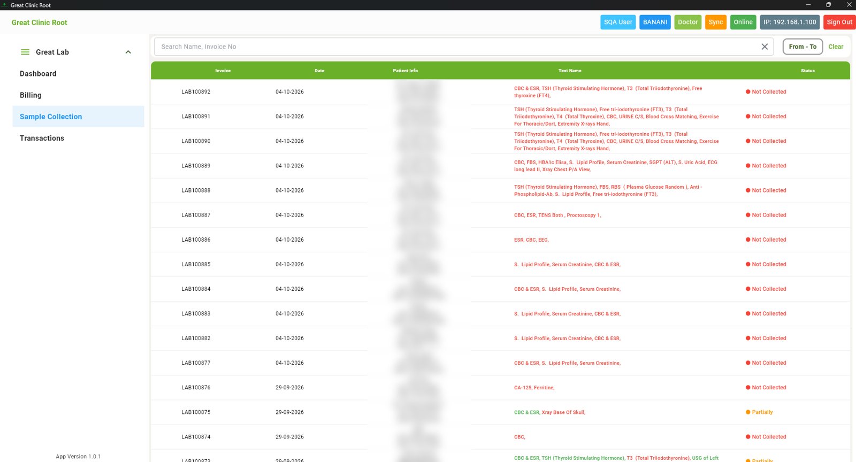Screen dimensions: 856x462
Task: Select invoice LAB100892
Action: (x=196, y=92)
